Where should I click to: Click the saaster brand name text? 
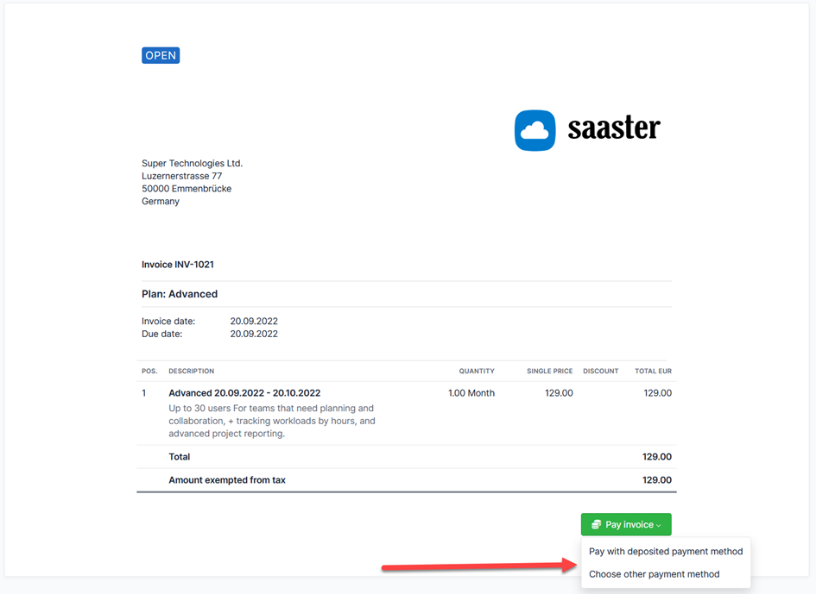[613, 128]
